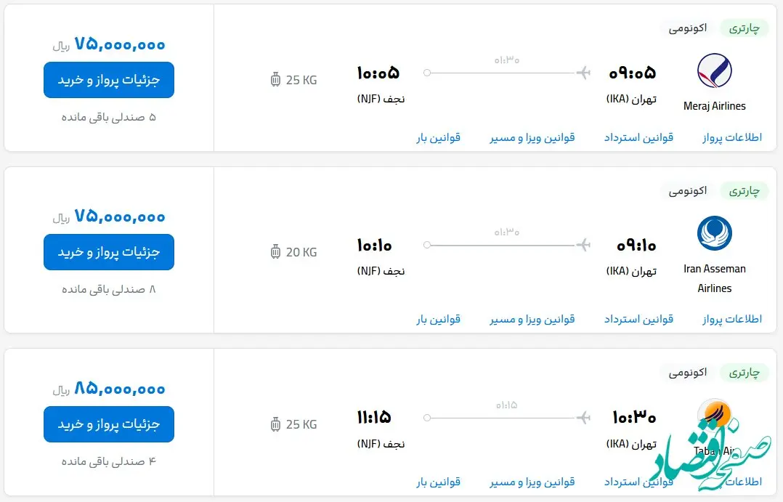Viewport: 783px width, 502px height.
Task: Expand قوانین استرداد on the Asseman flight
Action: pyautogui.click(x=640, y=318)
